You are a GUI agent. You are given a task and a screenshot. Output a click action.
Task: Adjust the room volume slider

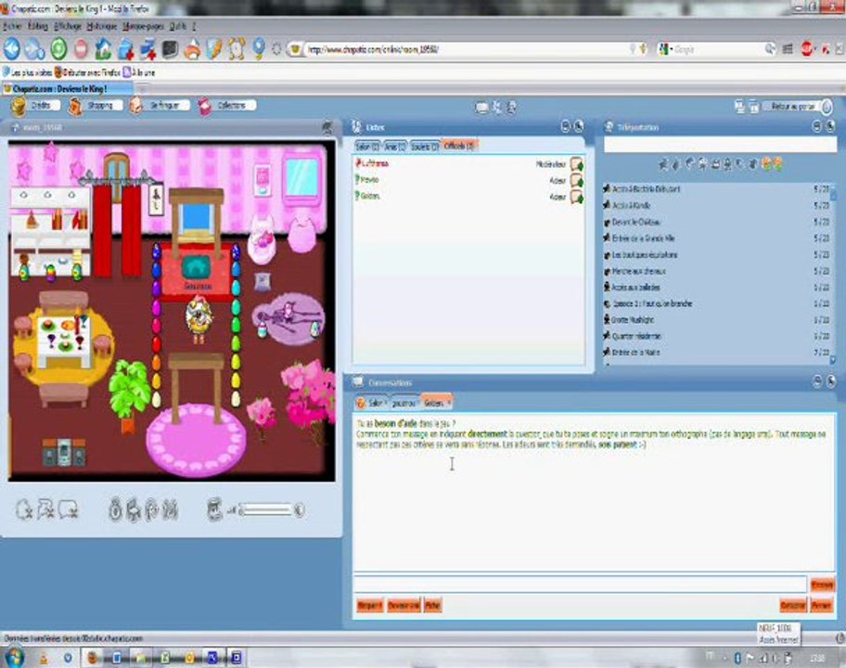coord(265,510)
